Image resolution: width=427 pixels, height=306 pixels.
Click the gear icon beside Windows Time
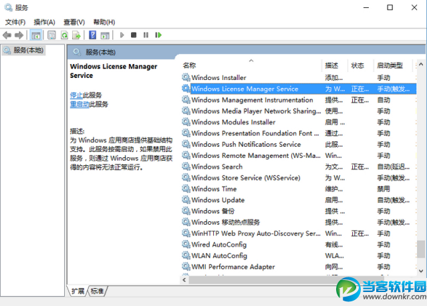pos(186,189)
